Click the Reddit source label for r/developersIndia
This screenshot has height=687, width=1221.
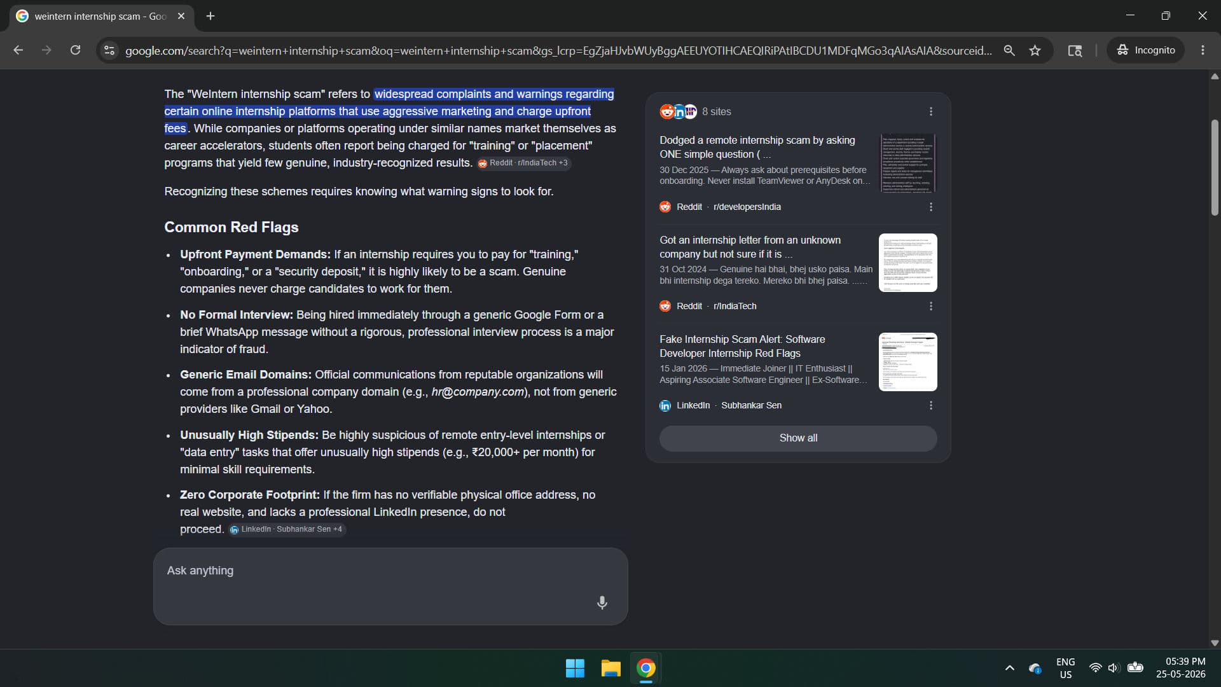(x=720, y=207)
